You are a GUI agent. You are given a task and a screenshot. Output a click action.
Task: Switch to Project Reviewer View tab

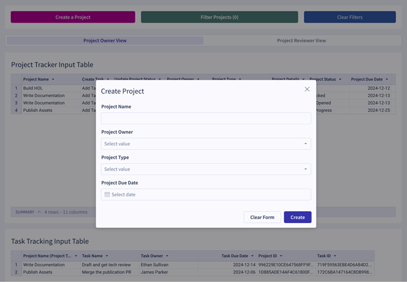[301, 41]
